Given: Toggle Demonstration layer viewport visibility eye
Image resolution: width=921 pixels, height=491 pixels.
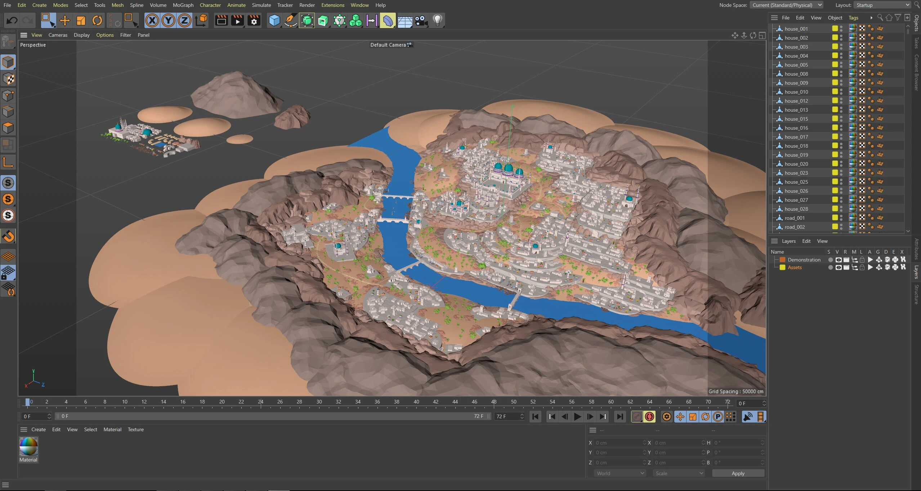Looking at the screenshot, I should point(839,260).
